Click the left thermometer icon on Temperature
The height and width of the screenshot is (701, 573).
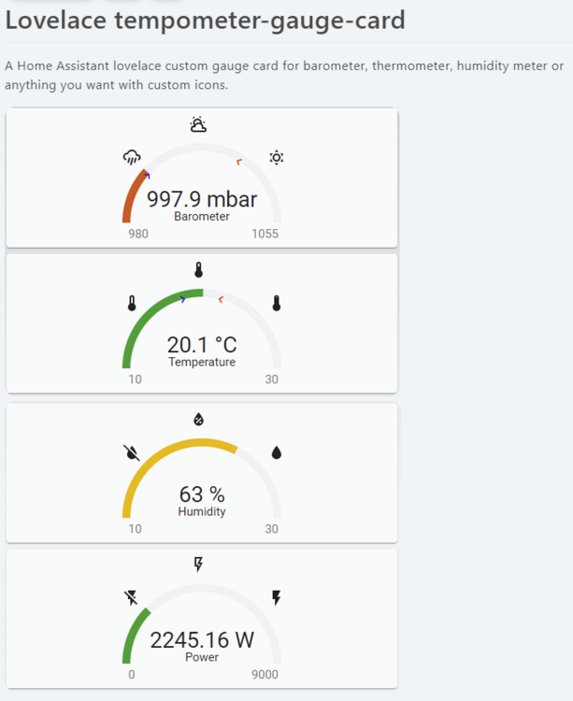tap(132, 304)
